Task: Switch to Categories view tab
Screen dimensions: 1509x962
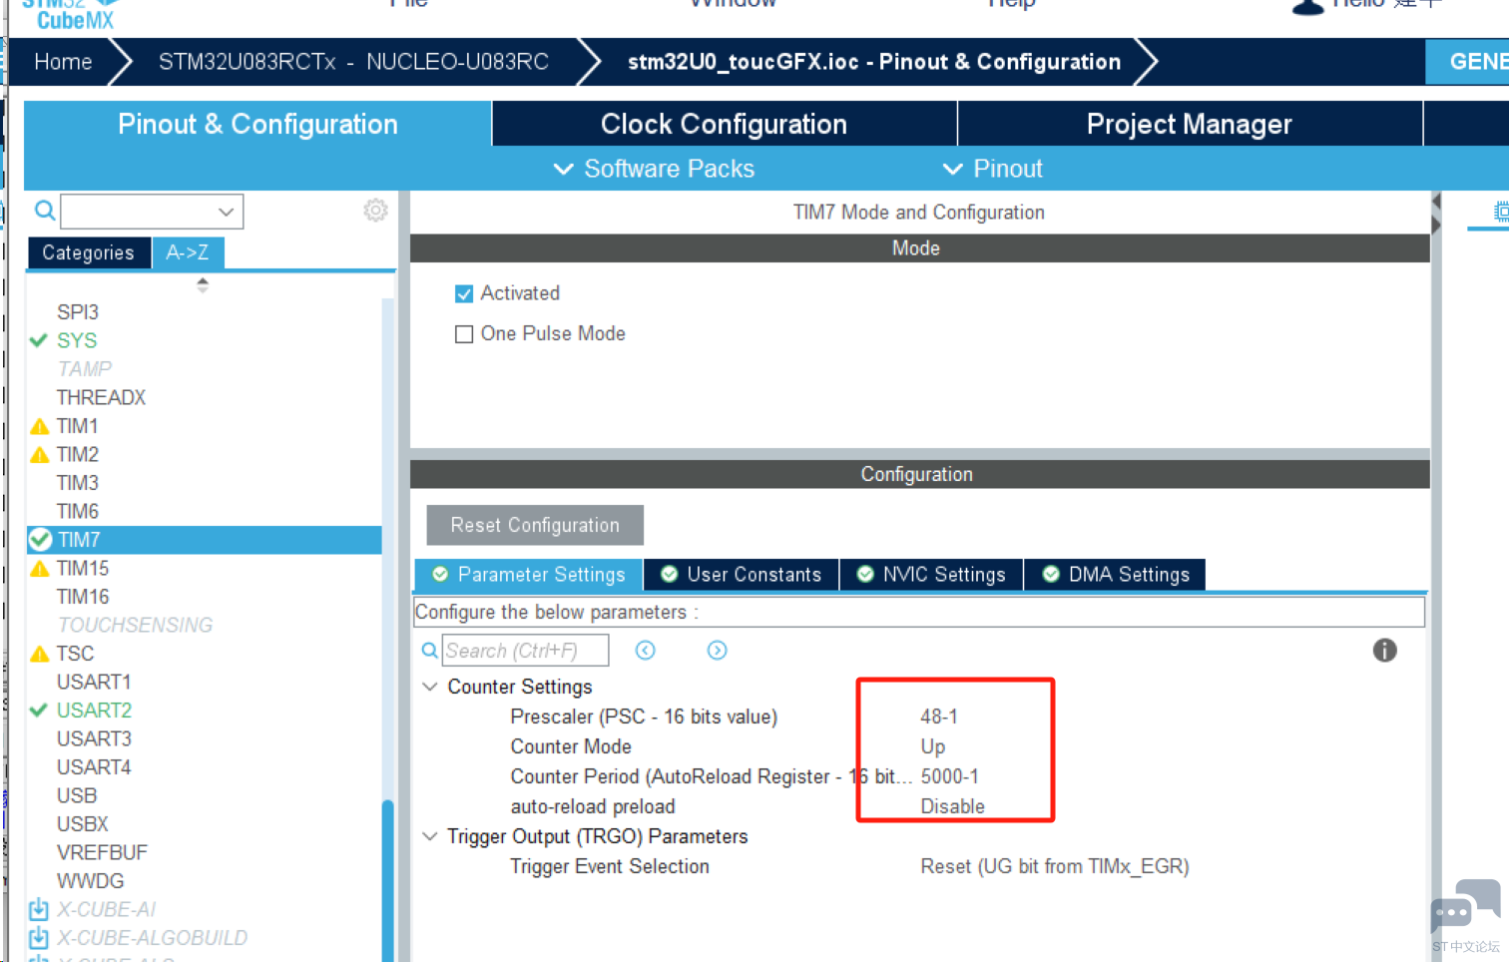Action: (89, 252)
